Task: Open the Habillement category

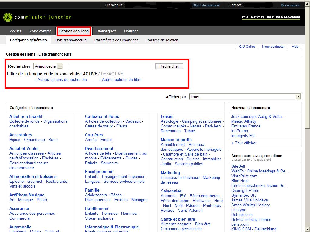Action: [97, 208]
